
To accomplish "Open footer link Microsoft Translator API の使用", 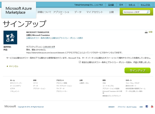I will point(112,92).
